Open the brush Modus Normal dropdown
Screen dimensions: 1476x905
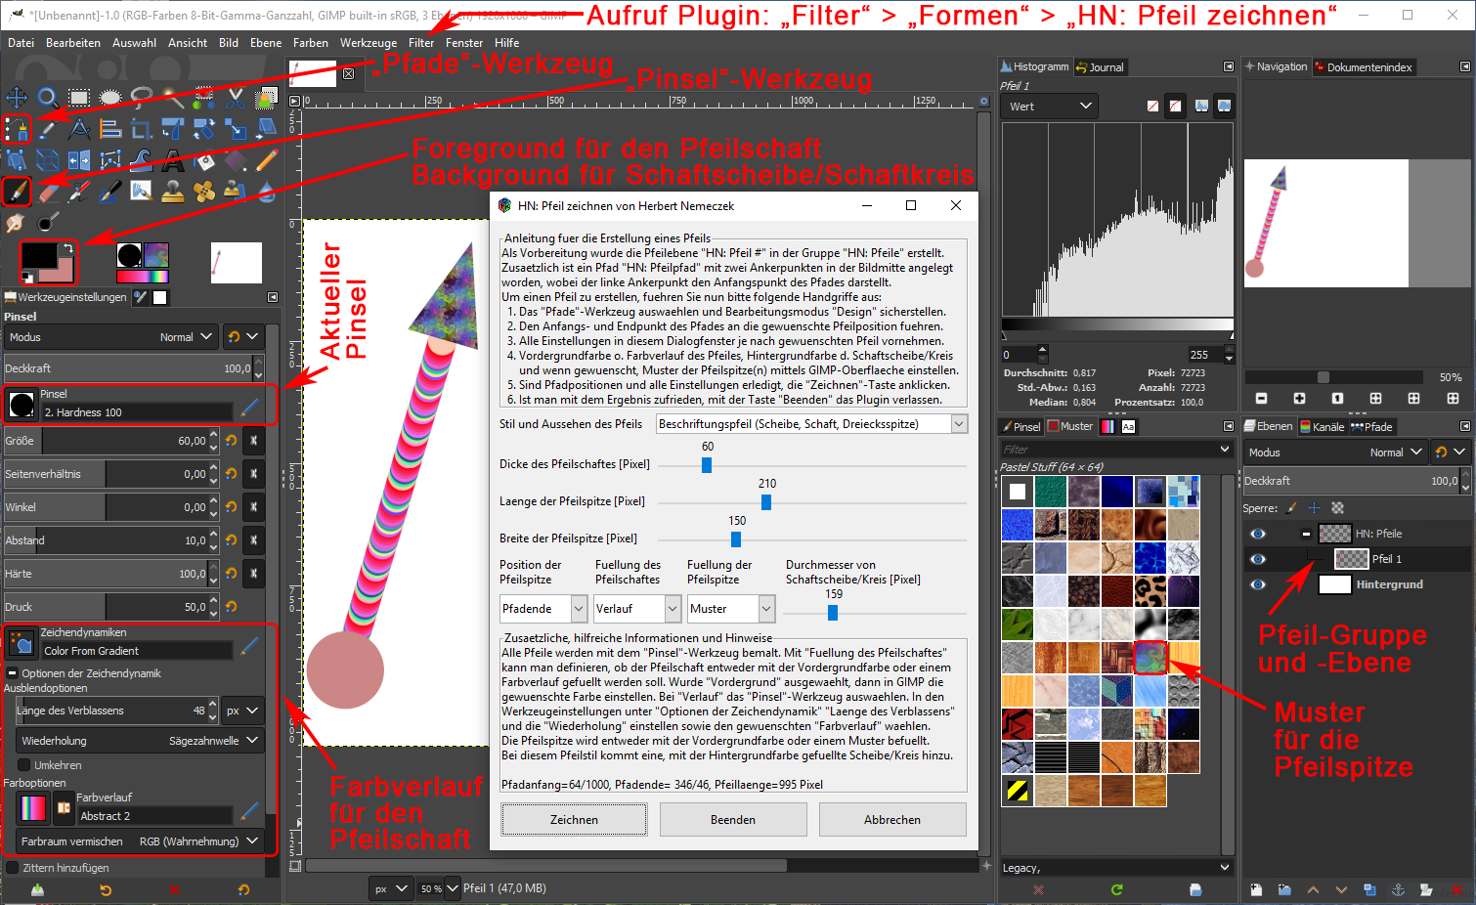click(109, 337)
